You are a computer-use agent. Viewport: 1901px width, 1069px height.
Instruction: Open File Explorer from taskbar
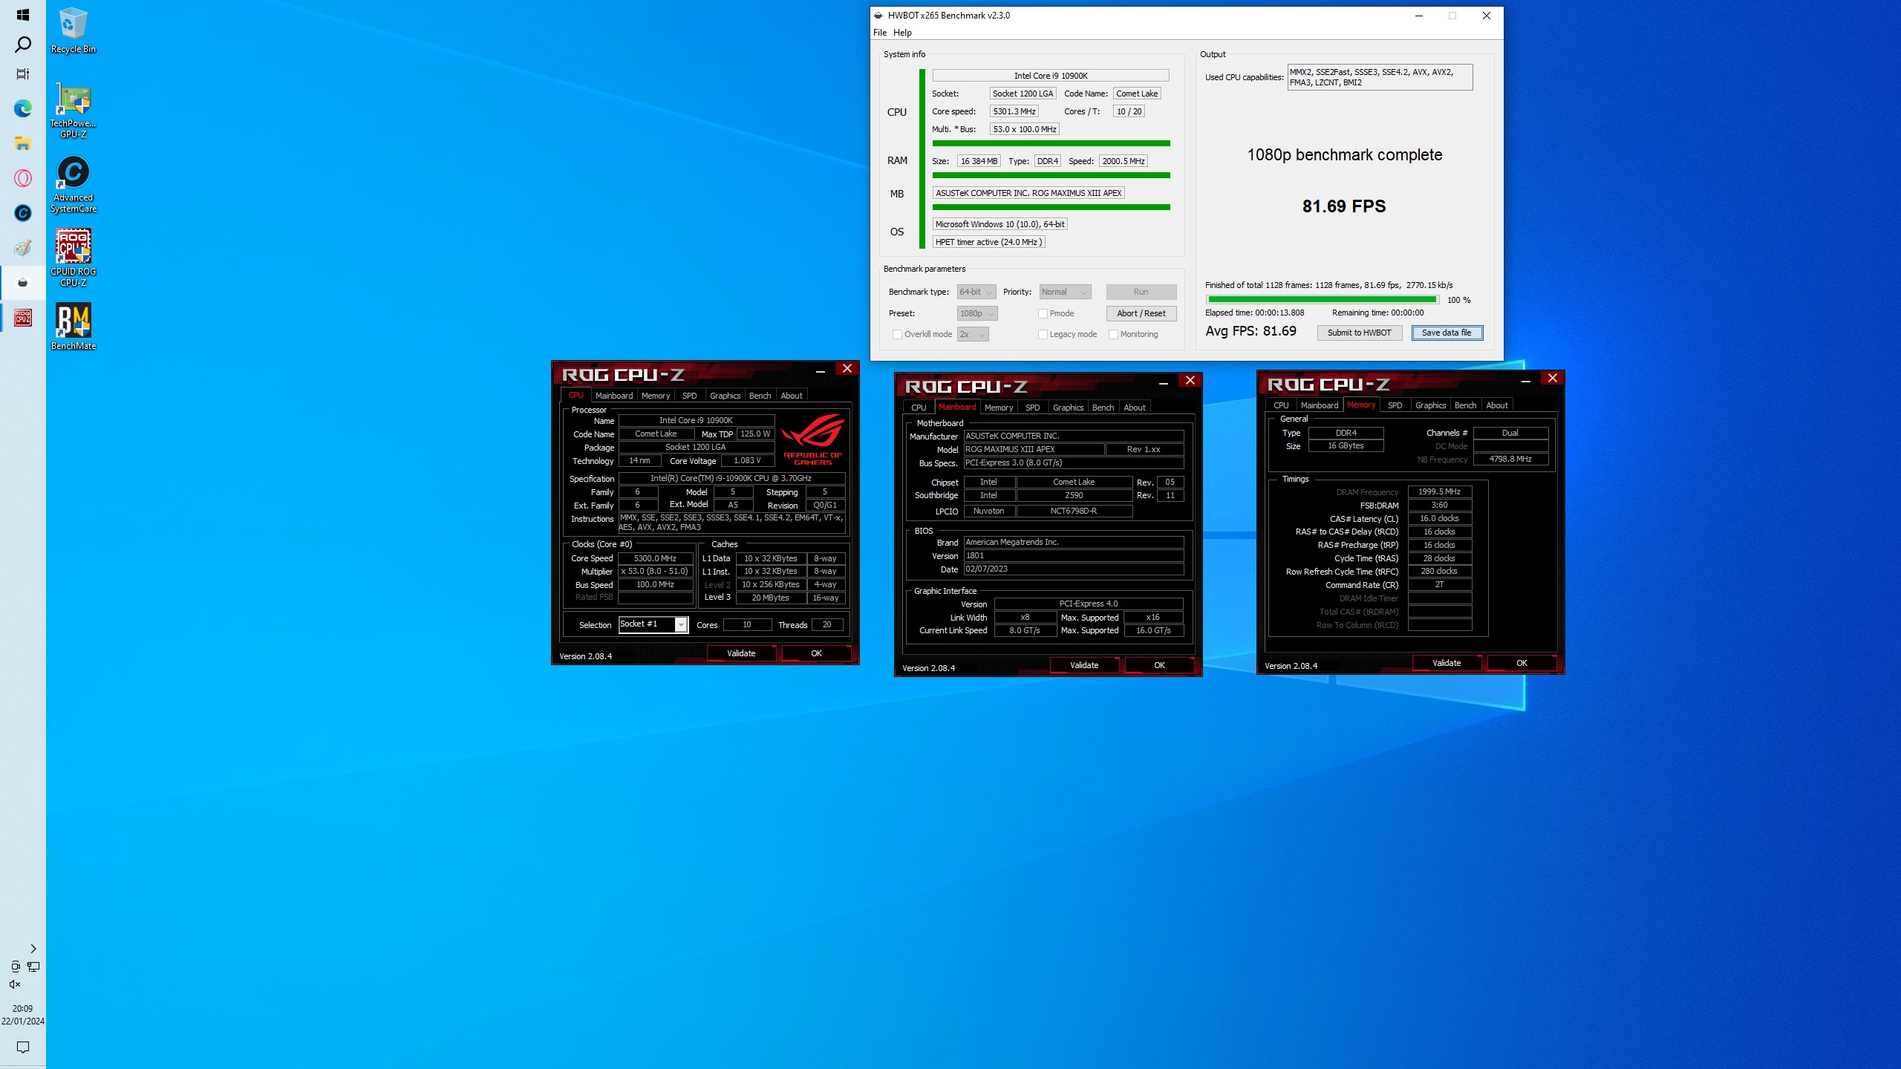coord(23,143)
